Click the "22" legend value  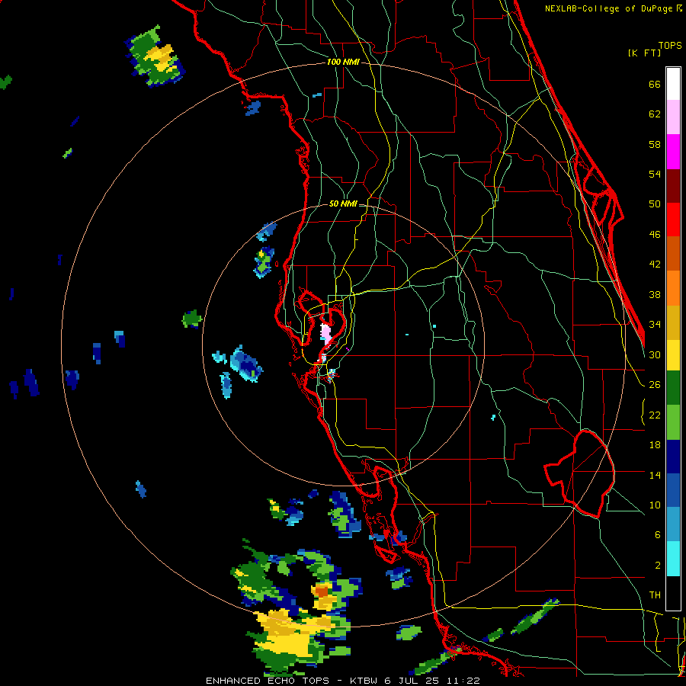coord(655,415)
